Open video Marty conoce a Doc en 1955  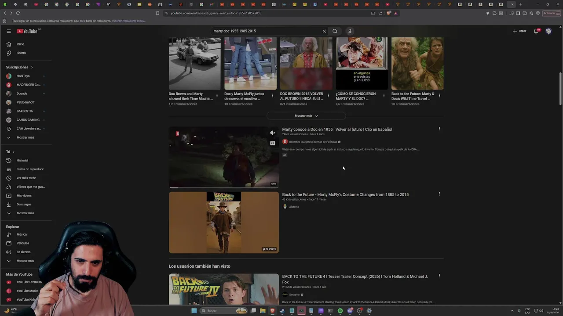pos(337,129)
